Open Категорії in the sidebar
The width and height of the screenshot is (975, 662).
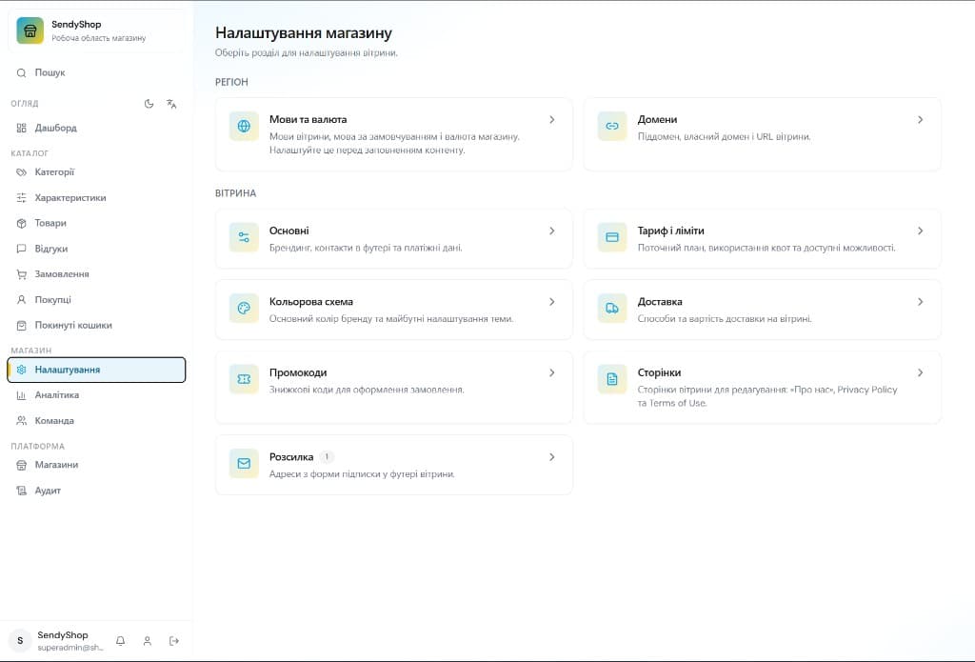pyautogui.click(x=96, y=172)
